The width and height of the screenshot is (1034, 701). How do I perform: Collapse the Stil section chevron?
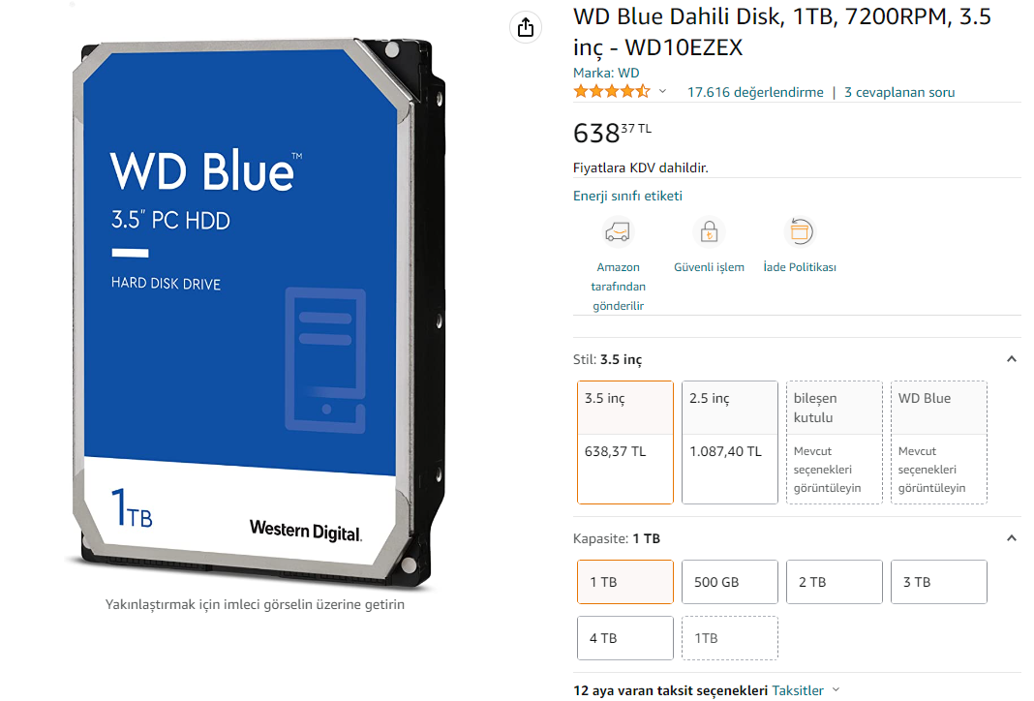[x=1011, y=359]
